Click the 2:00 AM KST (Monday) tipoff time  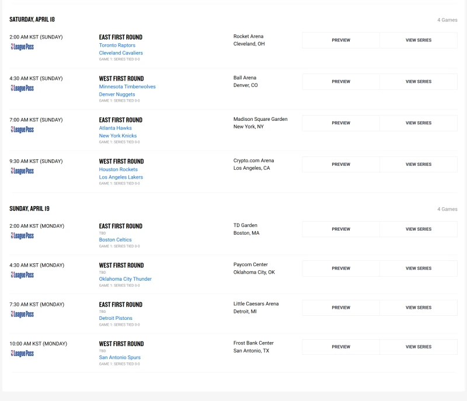37,226
